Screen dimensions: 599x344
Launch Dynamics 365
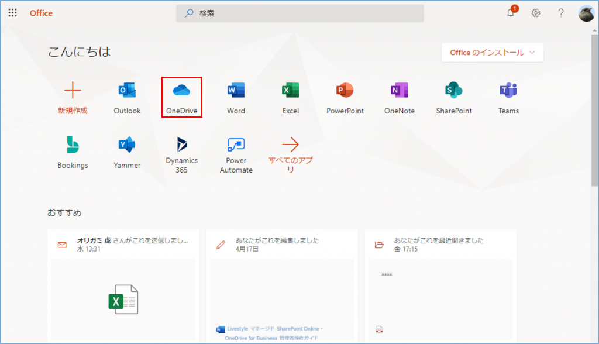coord(182,155)
